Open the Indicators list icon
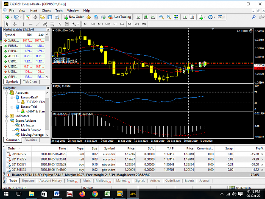Viewport: 265px width, 199px height. tap(201, 17)
